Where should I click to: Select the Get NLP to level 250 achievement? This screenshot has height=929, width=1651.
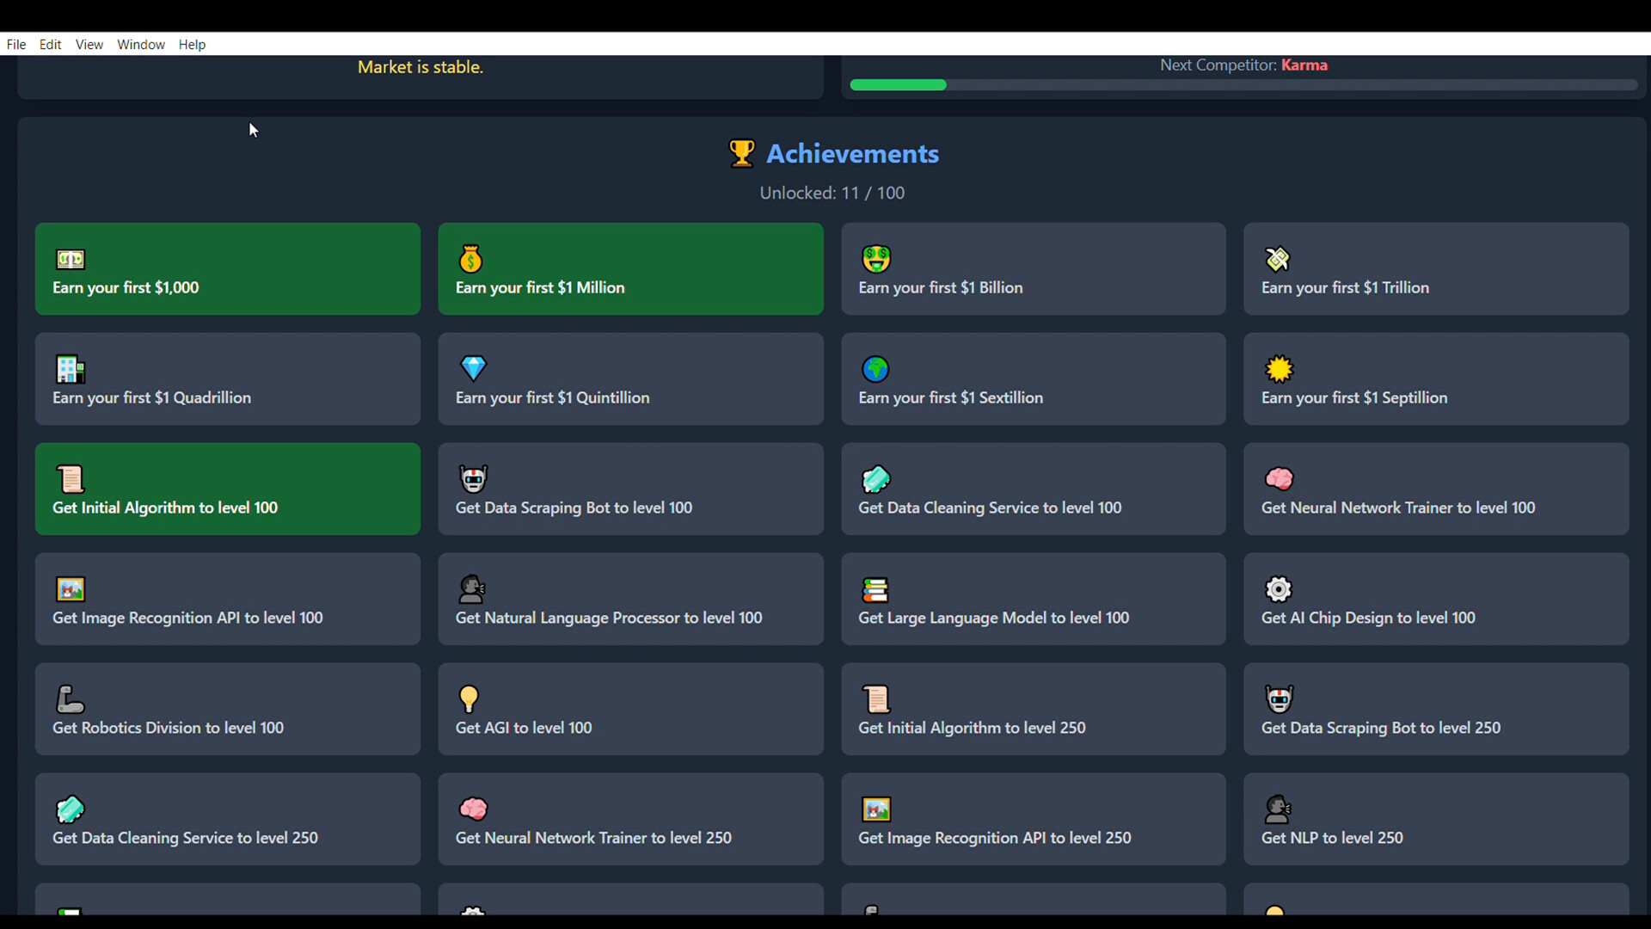point(1435,819)
